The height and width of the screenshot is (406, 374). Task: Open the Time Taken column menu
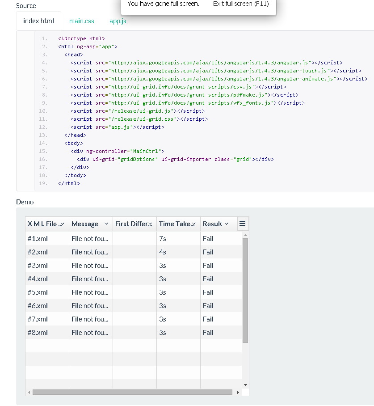pyautogui.click(x=193, y=224)
